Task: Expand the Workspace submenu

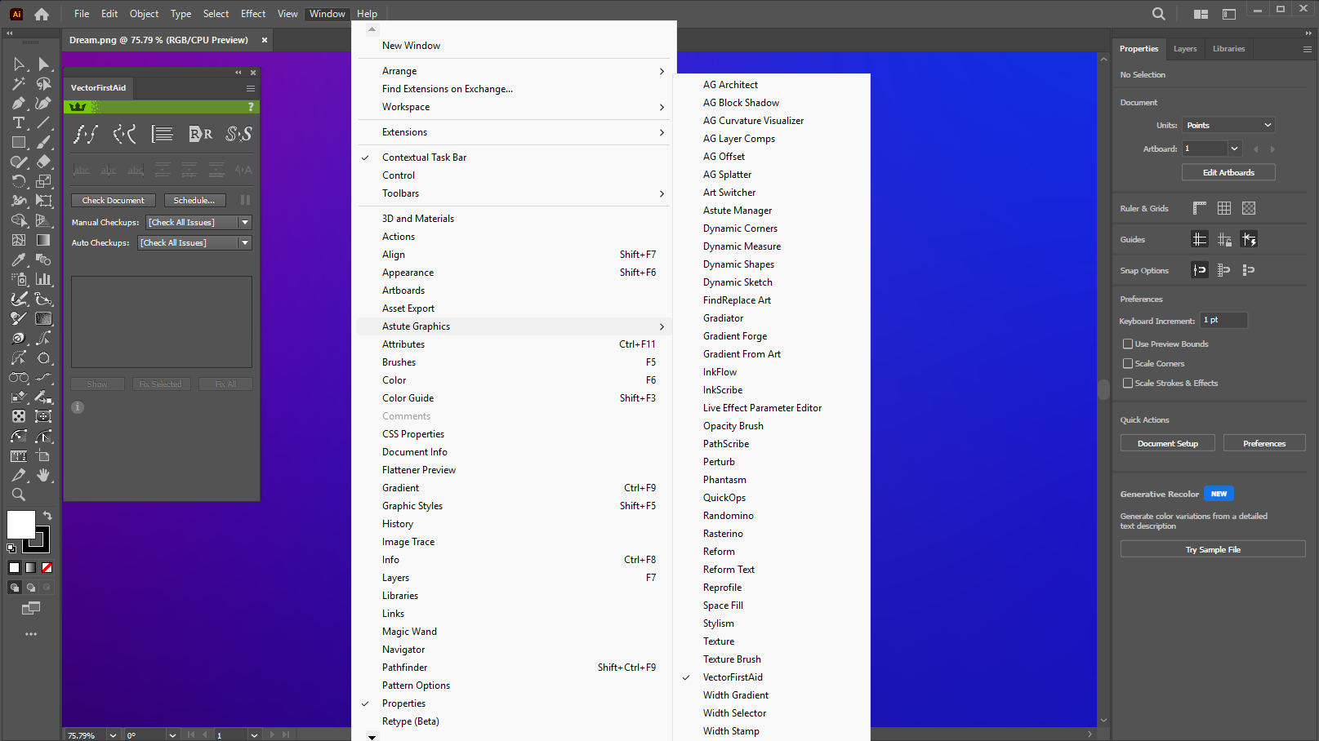Action: coord(514,107)
